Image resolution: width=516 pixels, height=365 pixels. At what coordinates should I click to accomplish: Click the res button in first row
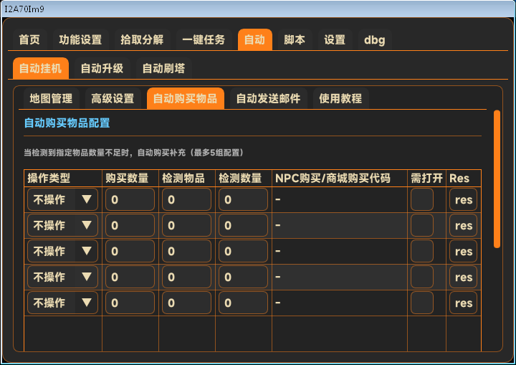click(x=464, y=200)
